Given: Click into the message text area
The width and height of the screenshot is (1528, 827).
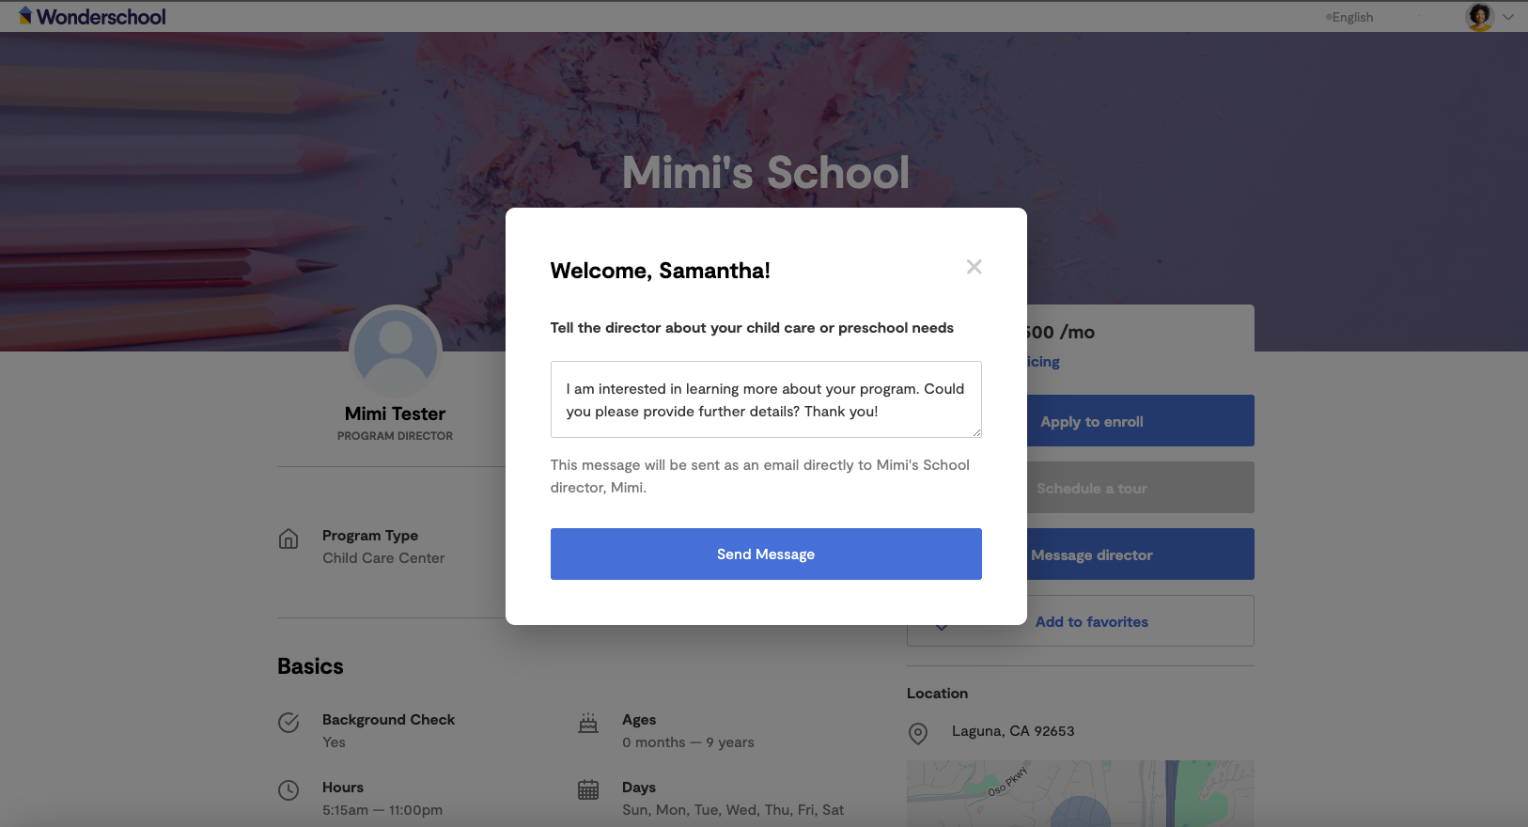Looking at the screenshot, I should [x=766, y=399].
